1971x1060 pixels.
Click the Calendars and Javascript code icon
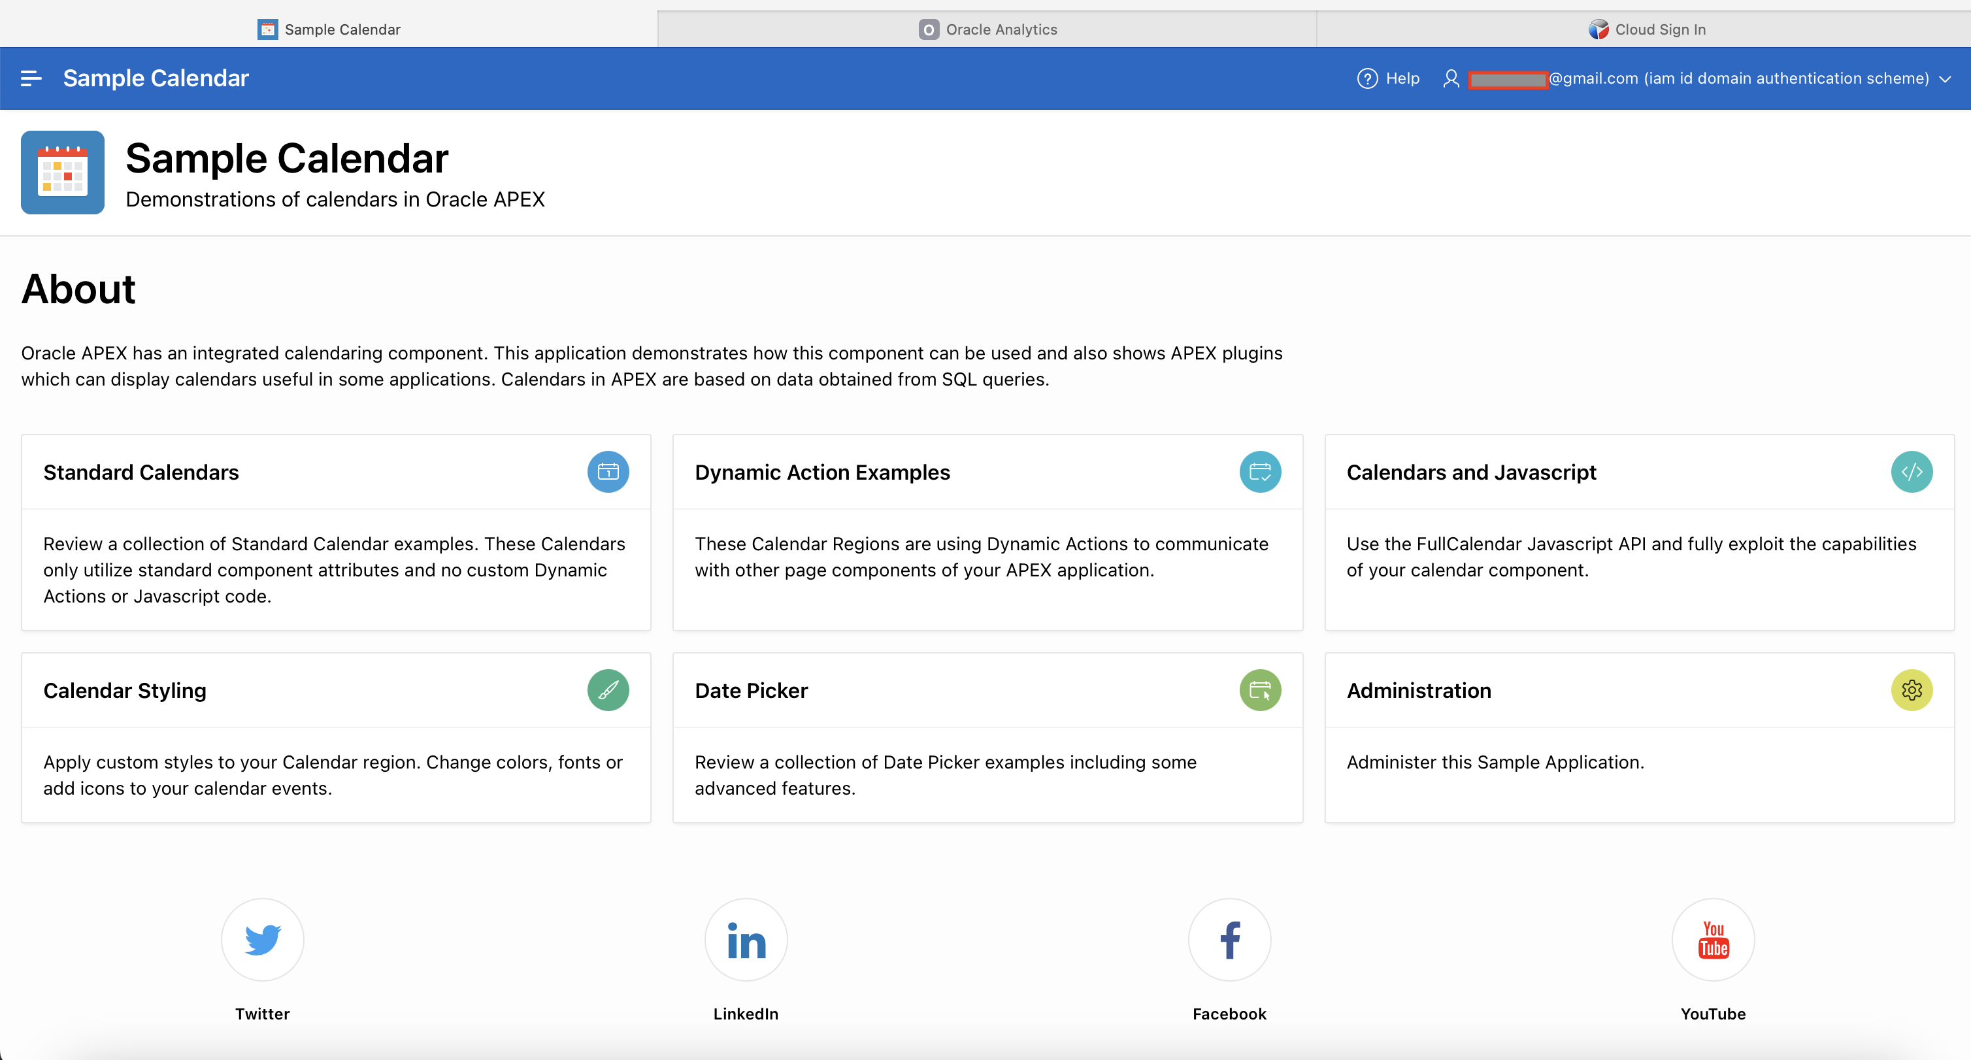[1911, 471]
